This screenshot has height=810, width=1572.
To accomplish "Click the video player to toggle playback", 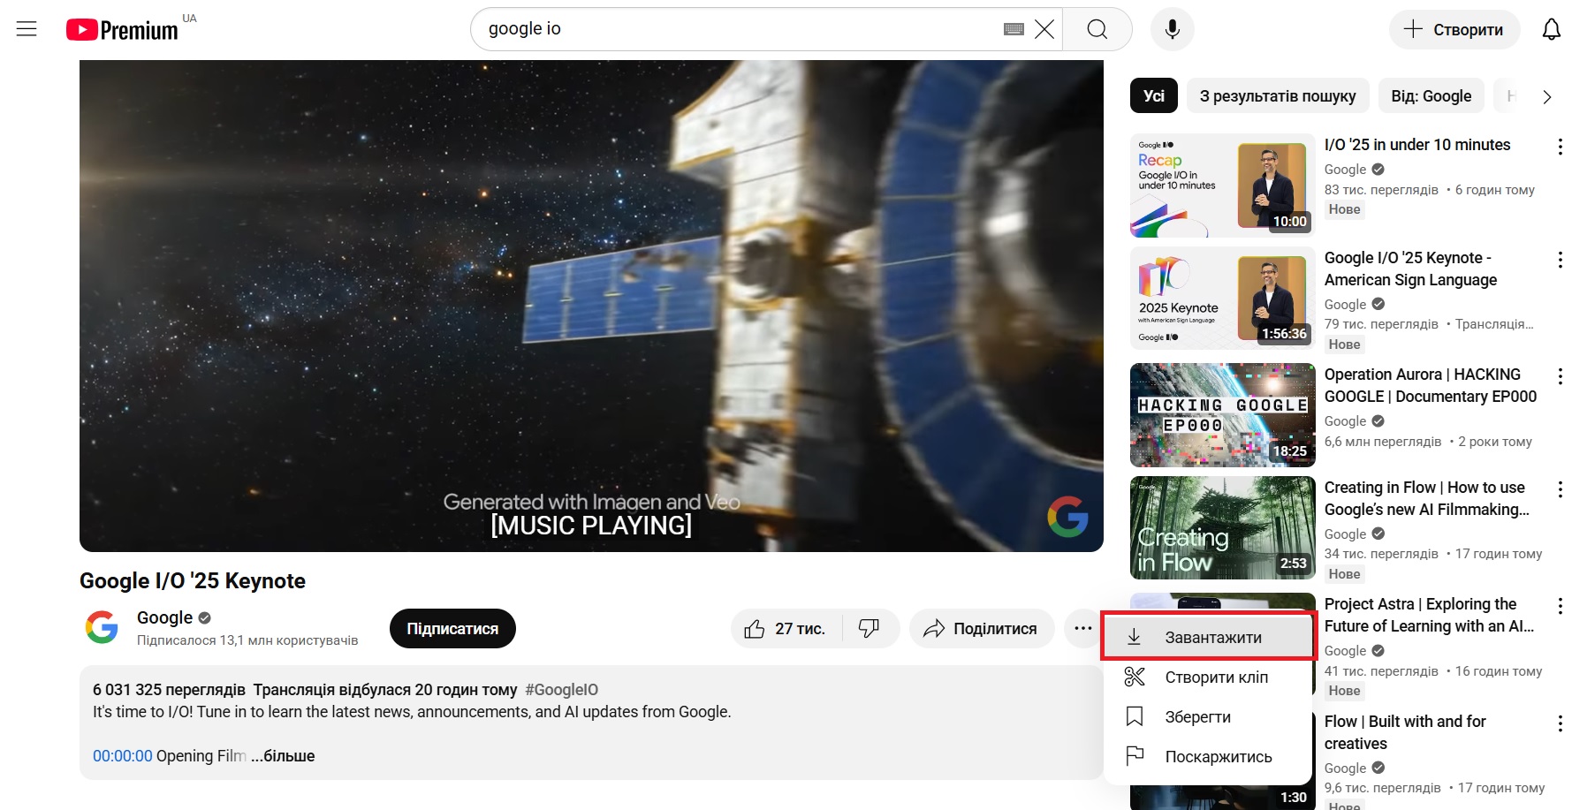I will tap(591, 306).
